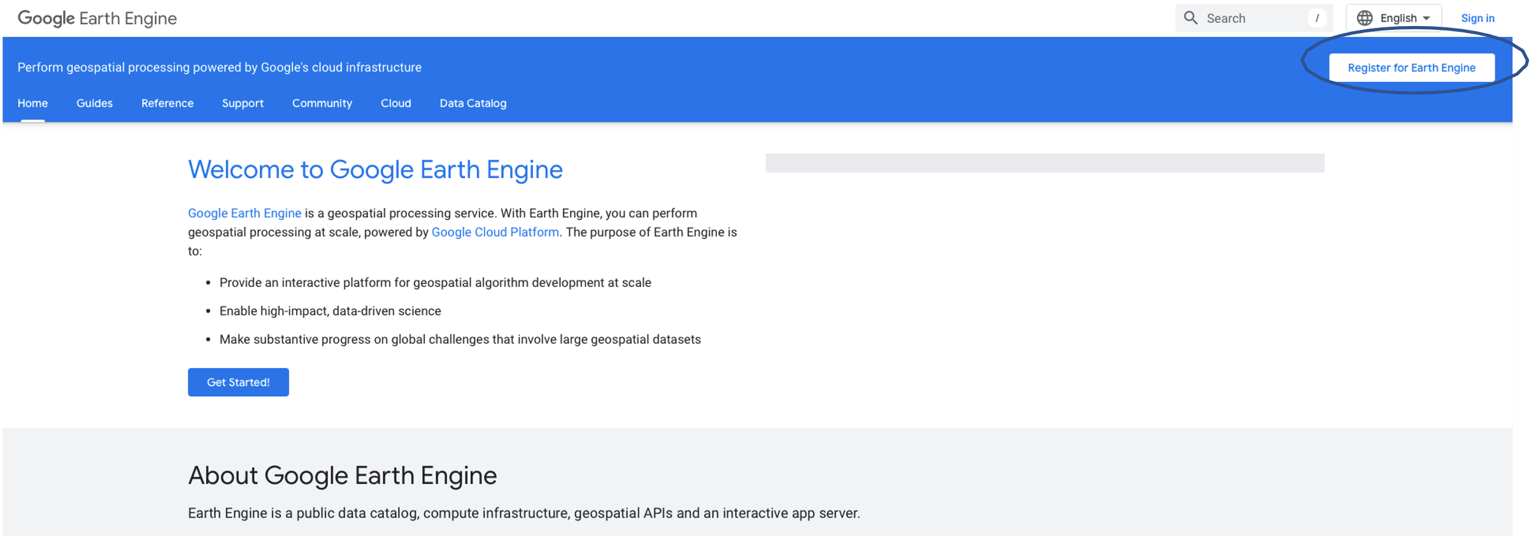
Task: Click the Google Earth Engine logo
Action: [97, 18]
